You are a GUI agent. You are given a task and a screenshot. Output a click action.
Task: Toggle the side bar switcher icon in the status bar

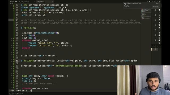coord(10,94)
